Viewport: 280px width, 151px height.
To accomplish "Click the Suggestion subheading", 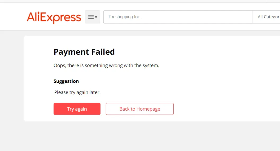I will [x=66, y=81].
